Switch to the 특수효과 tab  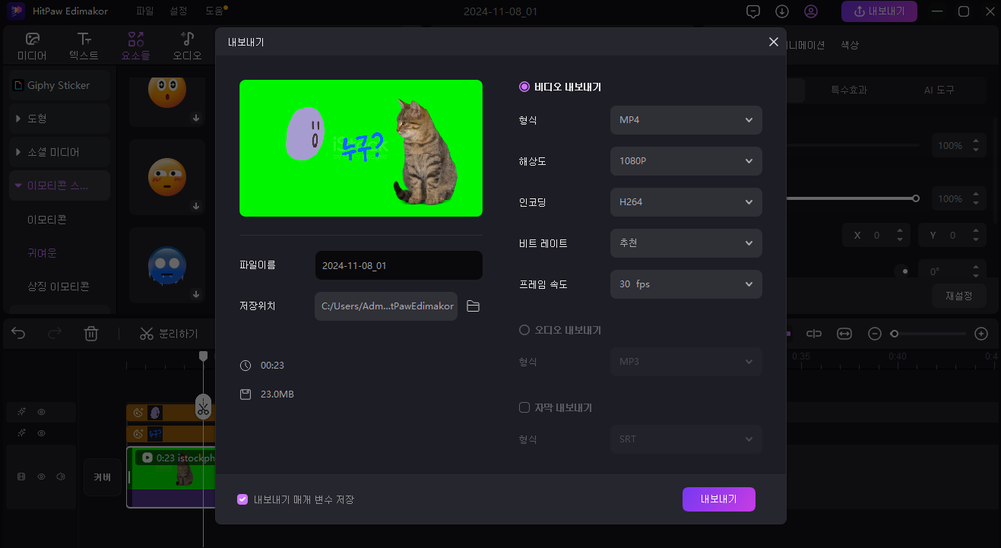pos(849,90)
